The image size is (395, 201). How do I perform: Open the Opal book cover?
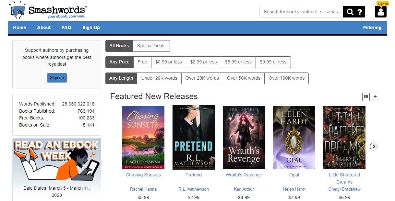tap(294, 138)
